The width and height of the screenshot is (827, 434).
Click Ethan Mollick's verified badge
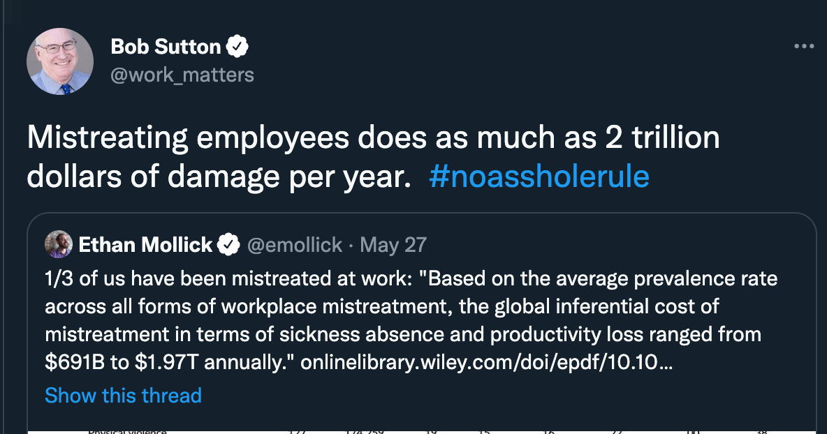(x=229, y=245)
